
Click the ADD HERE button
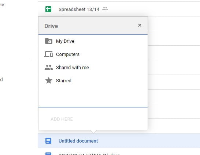62,119
